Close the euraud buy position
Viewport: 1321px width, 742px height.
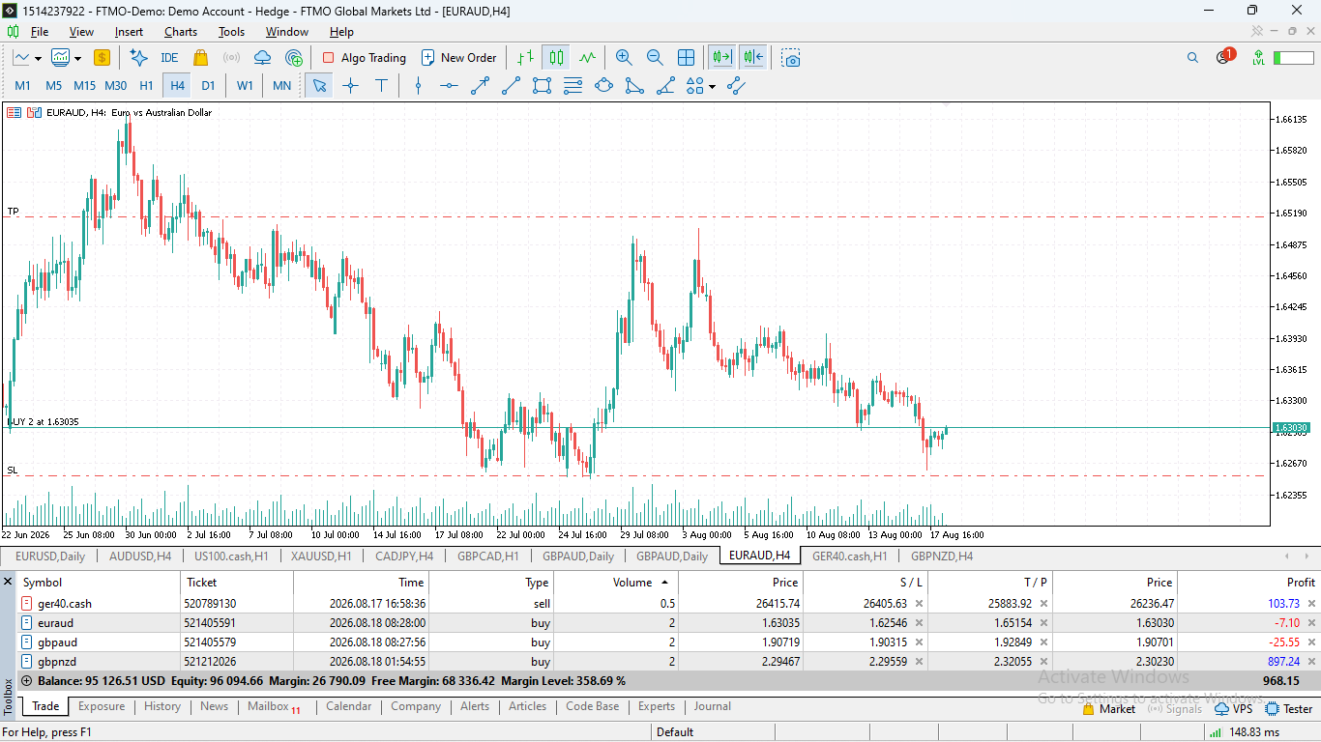1312,623
